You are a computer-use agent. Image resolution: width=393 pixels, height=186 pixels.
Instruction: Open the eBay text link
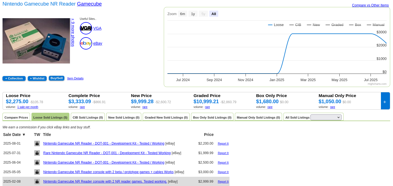coord(98,43)
